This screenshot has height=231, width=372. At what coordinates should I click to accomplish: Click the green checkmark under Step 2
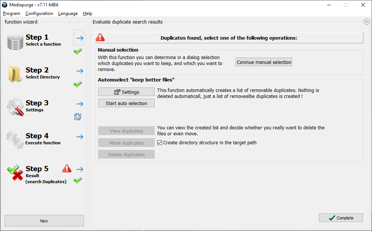click(x=78, y=84)
